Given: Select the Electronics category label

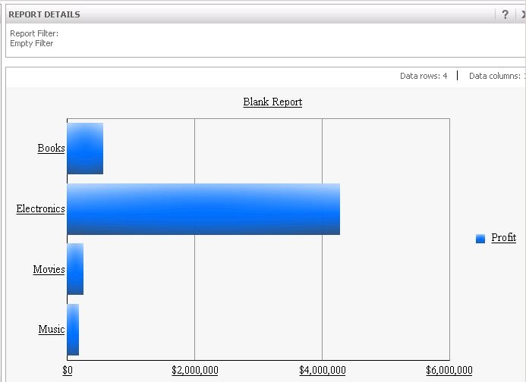Looking at the screenshot, I should (40, 208).
